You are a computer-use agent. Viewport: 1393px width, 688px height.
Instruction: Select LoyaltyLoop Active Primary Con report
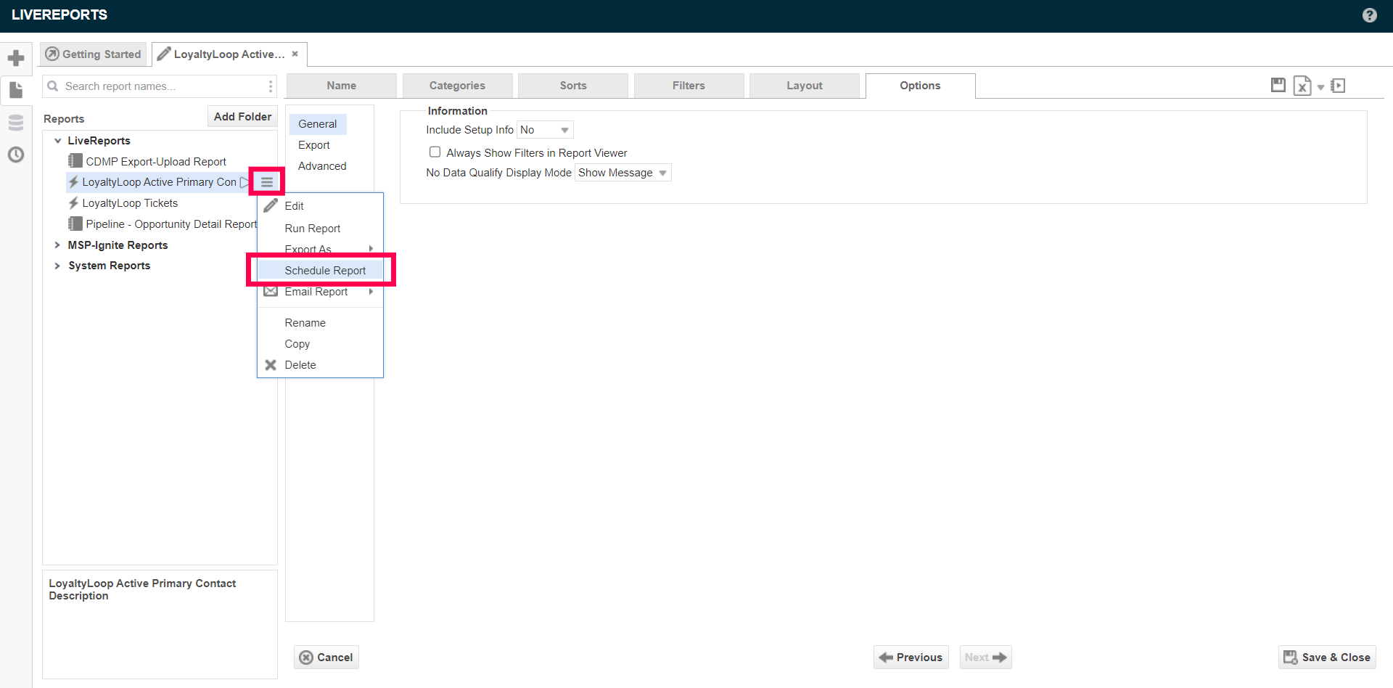[x=158, y=182]
